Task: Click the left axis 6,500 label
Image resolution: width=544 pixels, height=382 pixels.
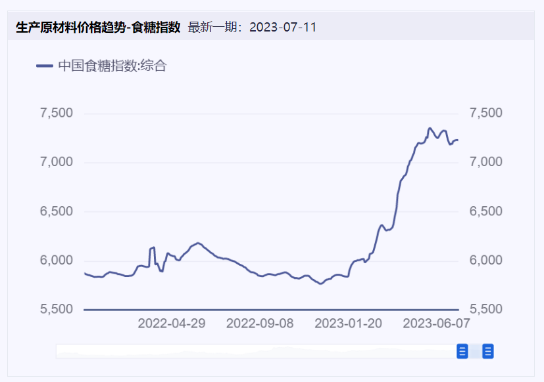Action: 57,211
